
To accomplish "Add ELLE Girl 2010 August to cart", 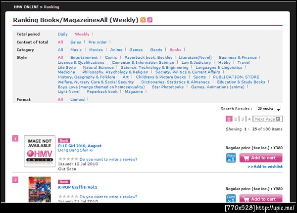I will click(261, 158).
